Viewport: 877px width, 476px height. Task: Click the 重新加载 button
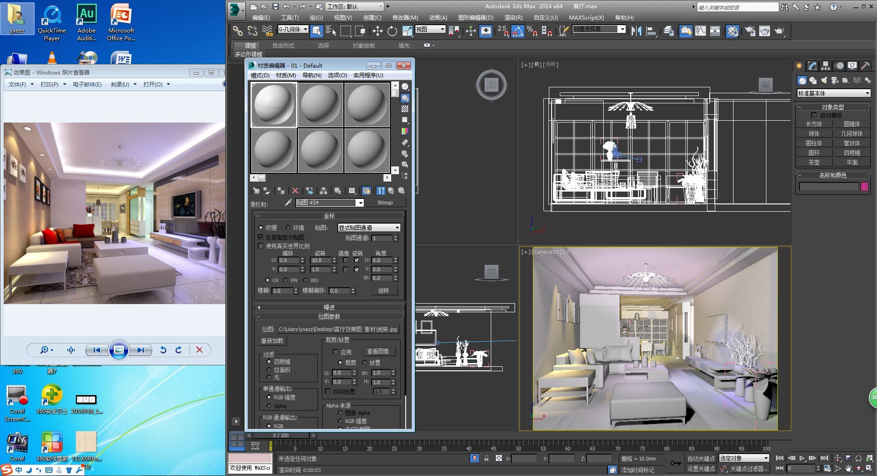(272, 341)
